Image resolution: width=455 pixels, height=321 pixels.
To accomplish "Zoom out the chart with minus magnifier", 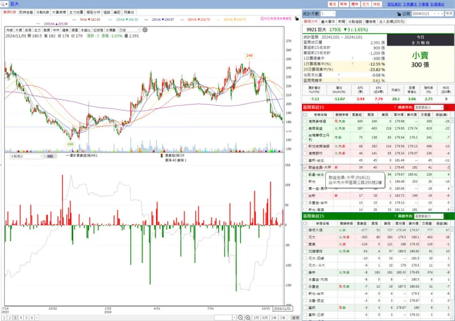I will pyautogui.click(x=240, y=317).
